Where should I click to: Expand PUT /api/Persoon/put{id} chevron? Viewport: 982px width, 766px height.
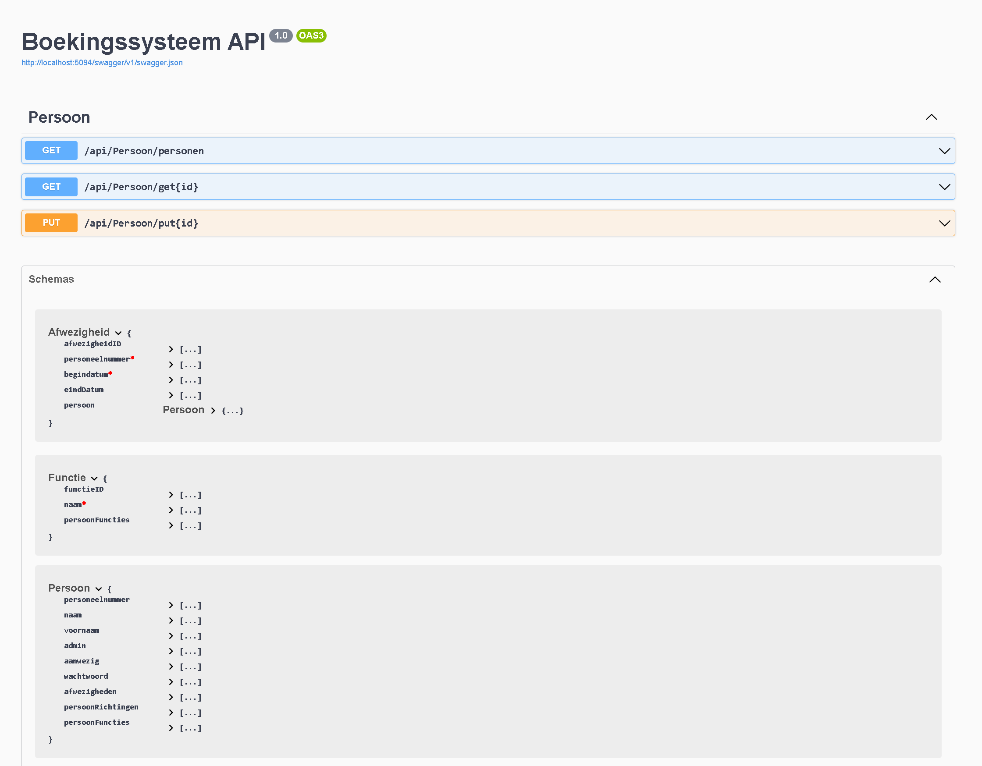pyautogui.click(x=944, y=223)
